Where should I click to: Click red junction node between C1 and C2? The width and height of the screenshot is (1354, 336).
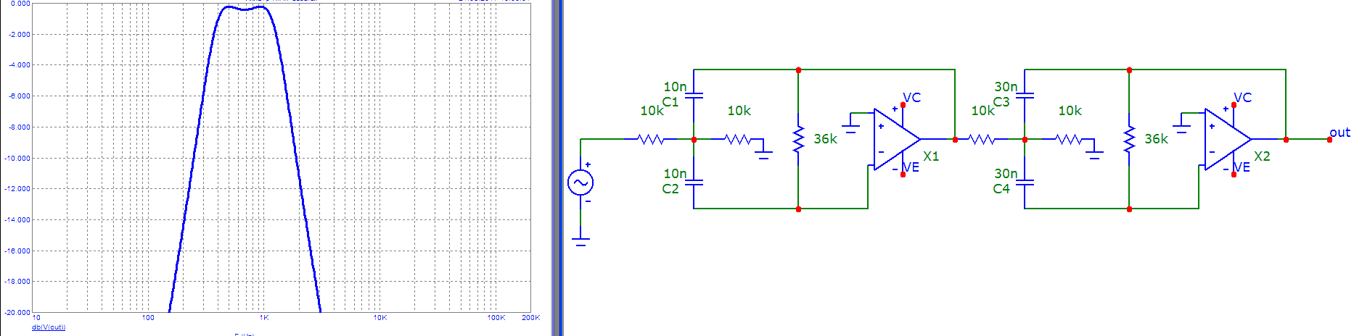coord(694,139)
